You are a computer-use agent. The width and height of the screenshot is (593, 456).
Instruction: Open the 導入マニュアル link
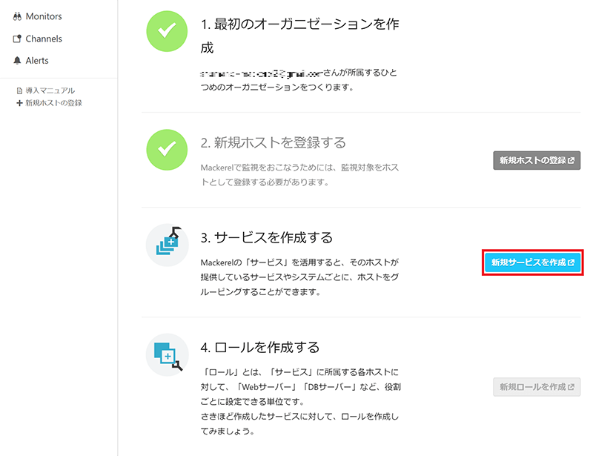[50, 91]
